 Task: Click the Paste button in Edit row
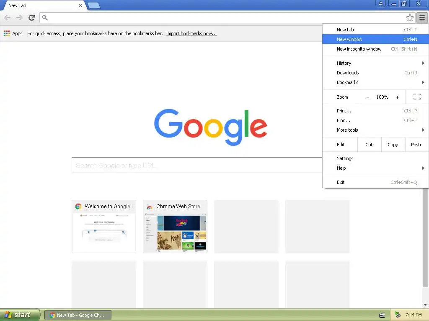point(417,144)
